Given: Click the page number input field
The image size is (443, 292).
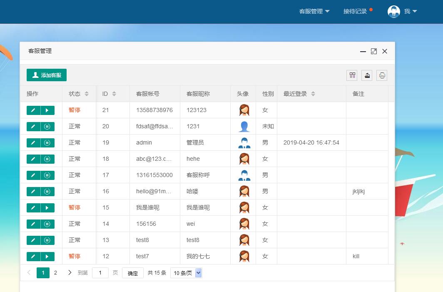Looking at the screenshot, I should tap(100, 273).
